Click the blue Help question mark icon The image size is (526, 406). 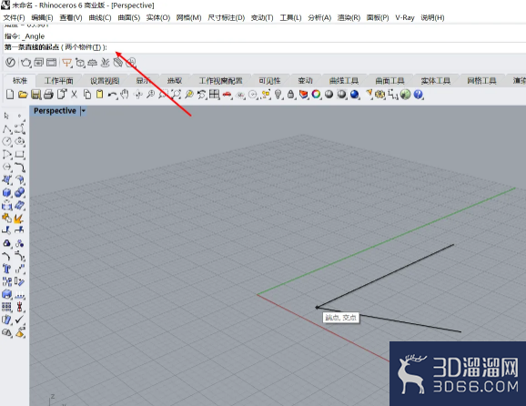[x=418, y=95]
